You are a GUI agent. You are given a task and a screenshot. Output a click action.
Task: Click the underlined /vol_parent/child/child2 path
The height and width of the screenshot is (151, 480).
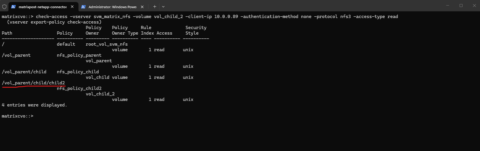[x=33, y=83]
